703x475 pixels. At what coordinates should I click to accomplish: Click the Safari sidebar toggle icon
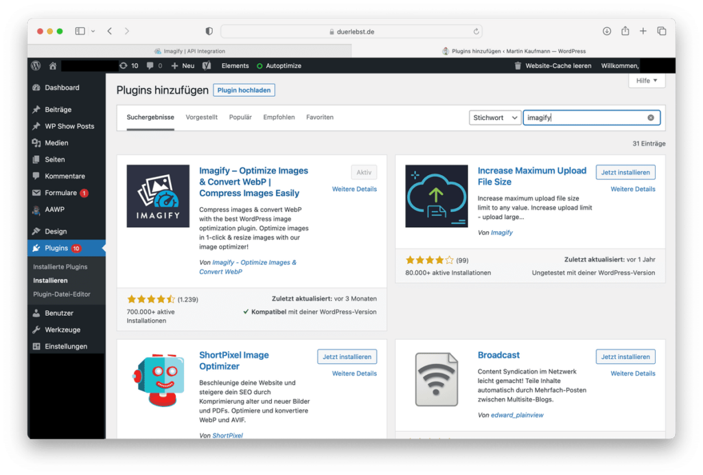click(80, 31)
